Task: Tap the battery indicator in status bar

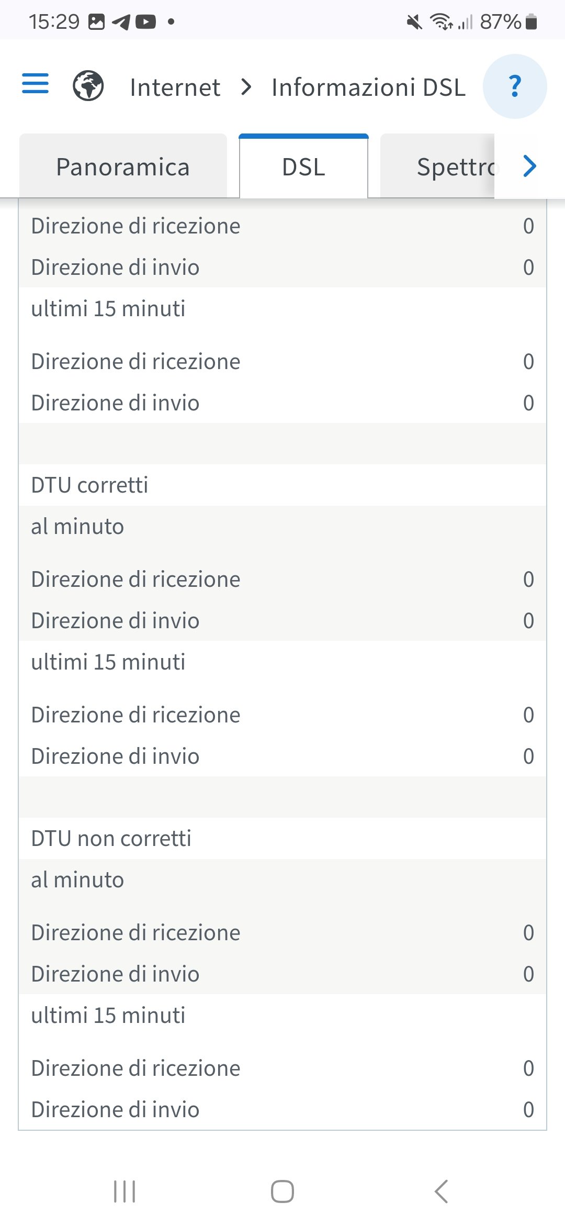Action: coord(531,22)
